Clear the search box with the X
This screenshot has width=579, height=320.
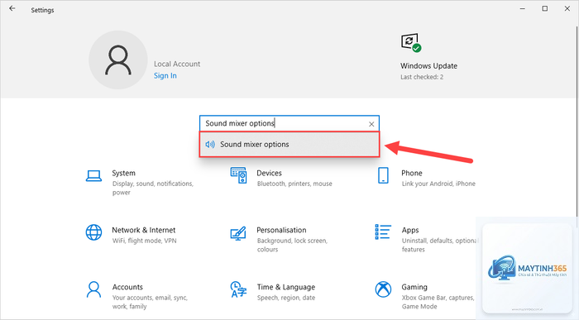[x=371, y=124]
